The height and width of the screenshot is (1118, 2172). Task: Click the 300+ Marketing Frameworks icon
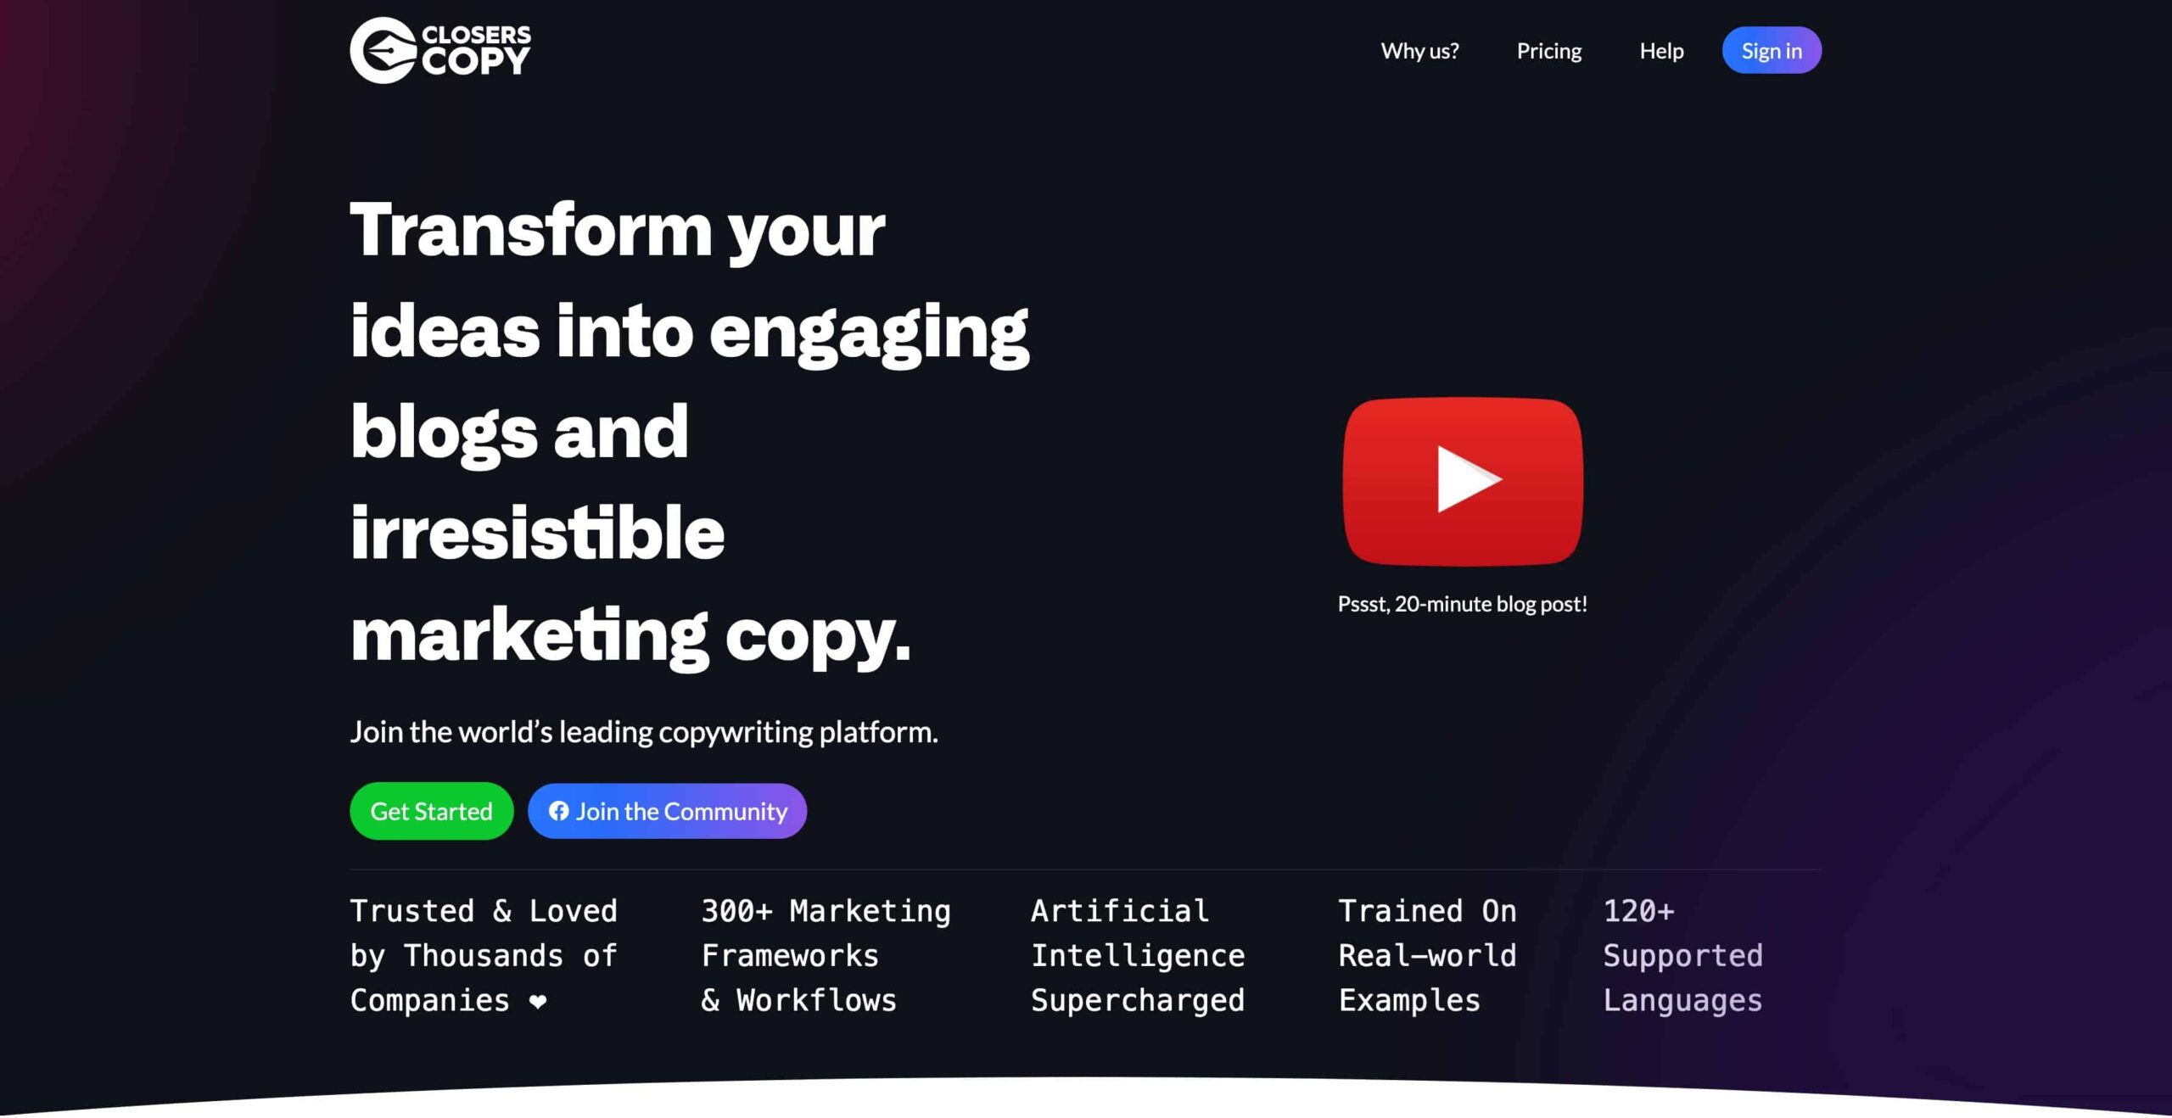(x=826, y=954)
